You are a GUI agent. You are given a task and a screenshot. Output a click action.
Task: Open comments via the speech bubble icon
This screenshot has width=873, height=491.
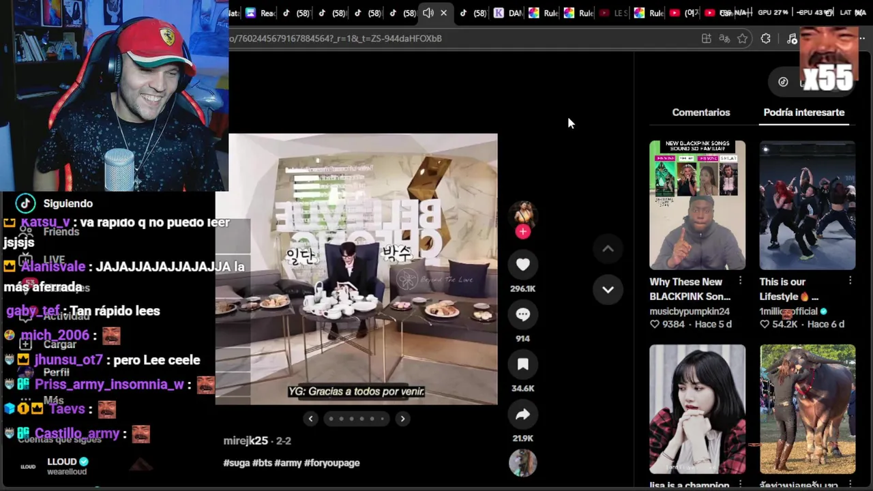click(523, 314)
